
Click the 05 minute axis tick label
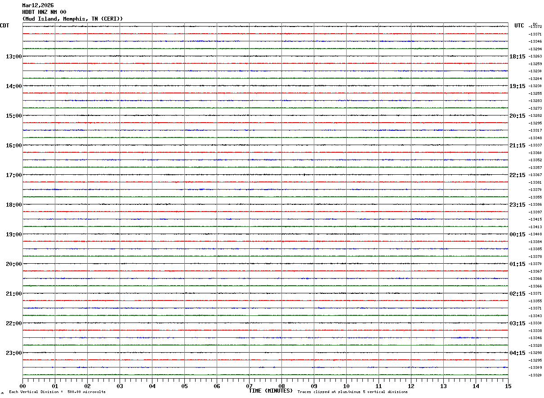point(185,386)
